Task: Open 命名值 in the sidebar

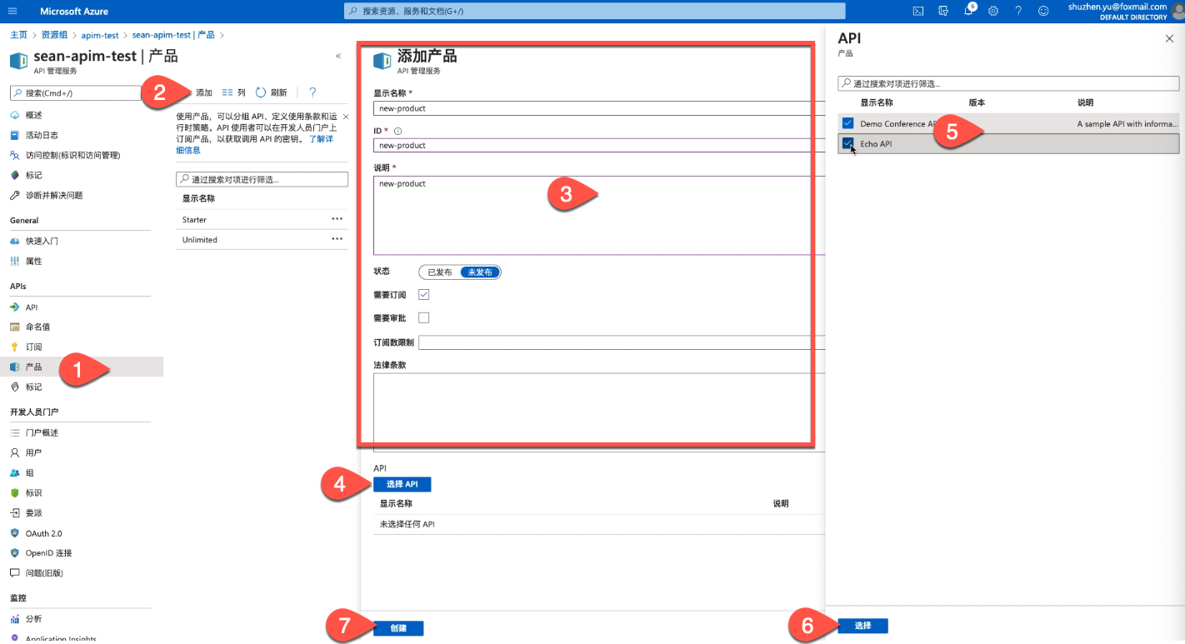Action: 37,327
